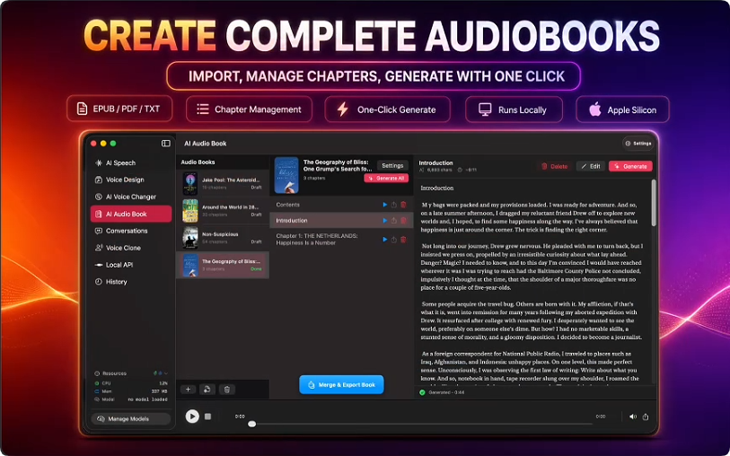
Task: Select Chapter 1: THE NETHERLANDS row
Action: (341, 239)
